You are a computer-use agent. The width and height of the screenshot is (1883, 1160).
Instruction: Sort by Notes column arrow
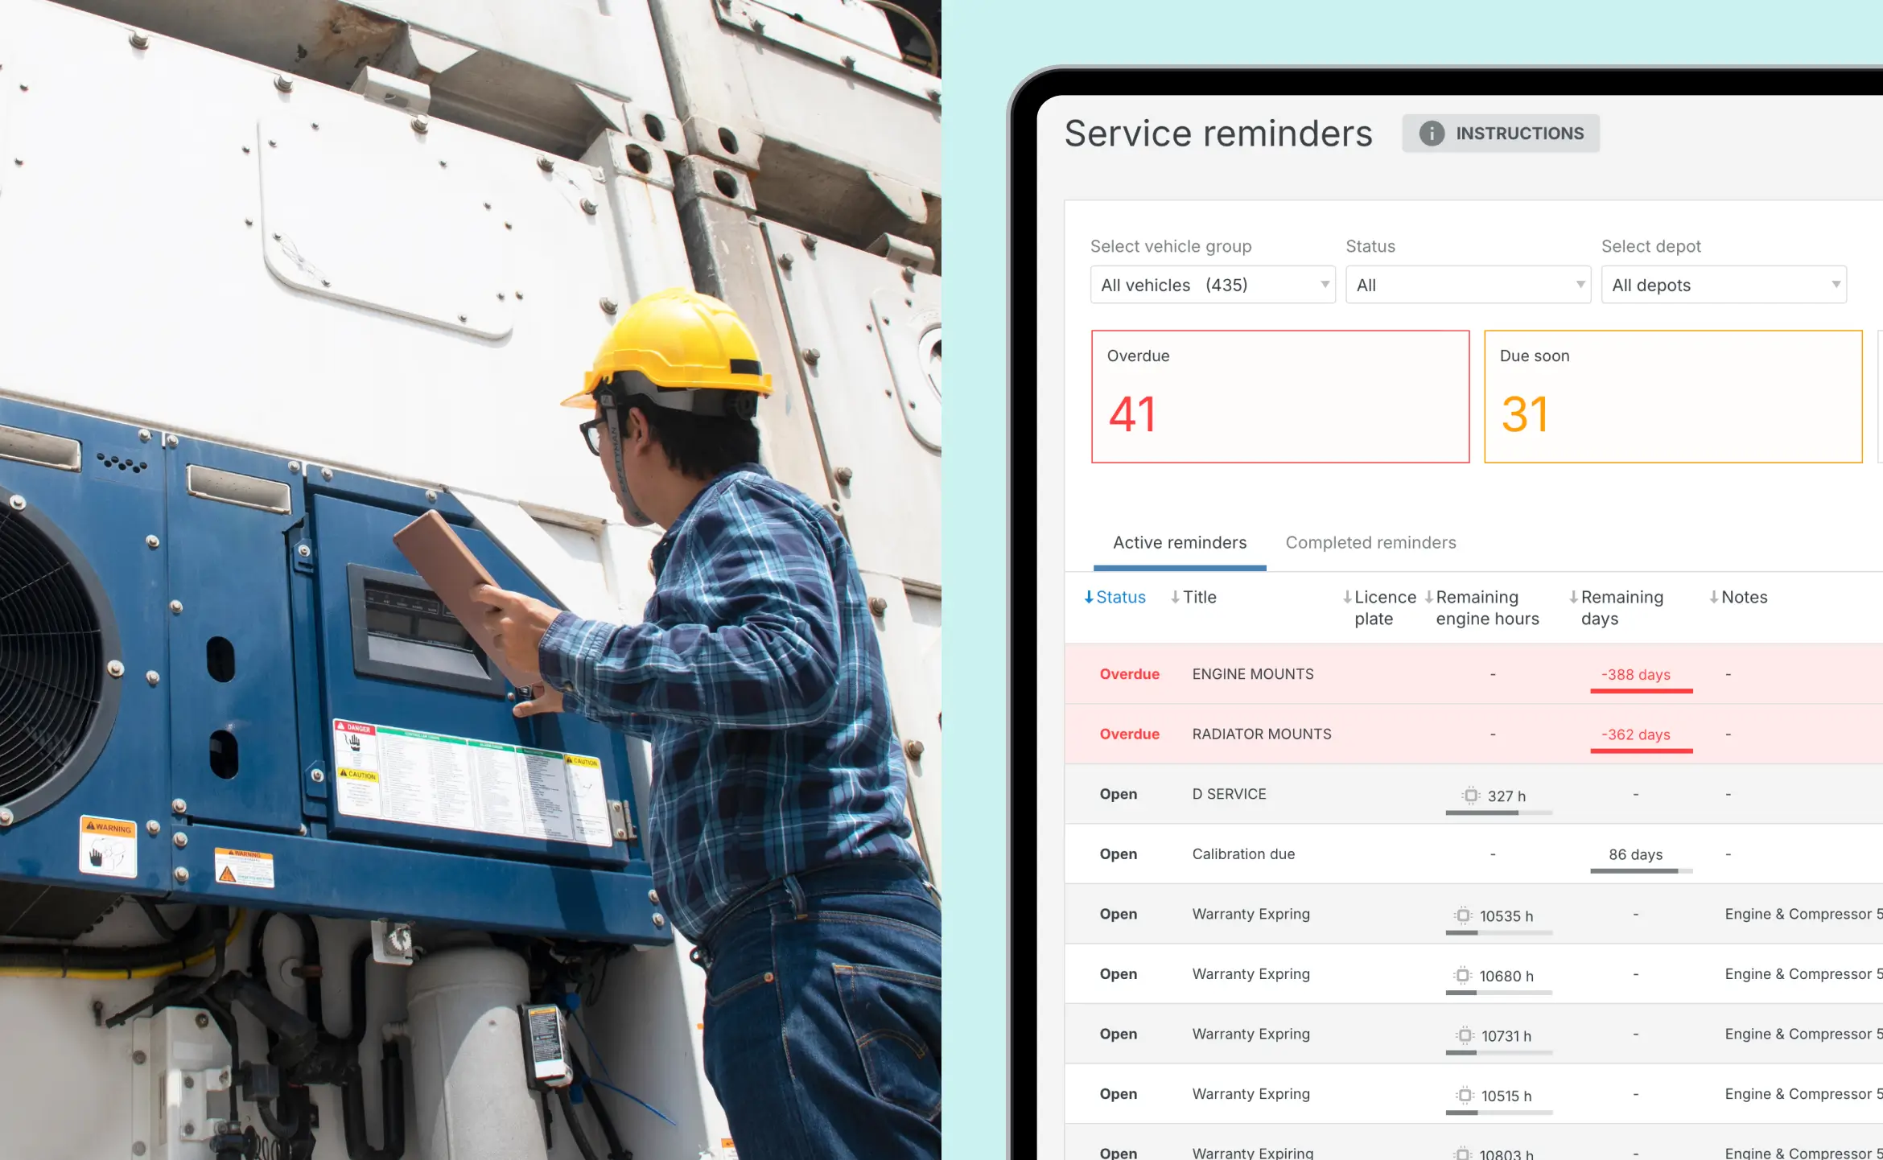tap(1714, 597)
